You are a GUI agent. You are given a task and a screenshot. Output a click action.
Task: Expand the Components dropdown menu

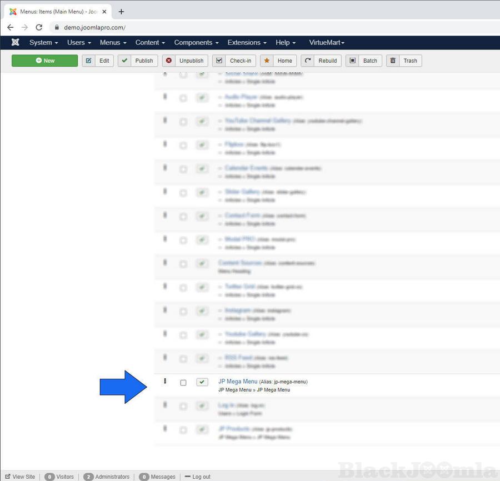click(196, 43)
